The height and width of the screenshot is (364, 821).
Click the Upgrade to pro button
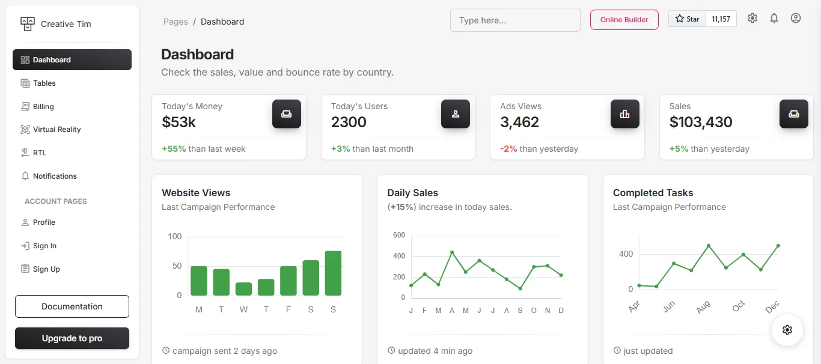(72, 338)
